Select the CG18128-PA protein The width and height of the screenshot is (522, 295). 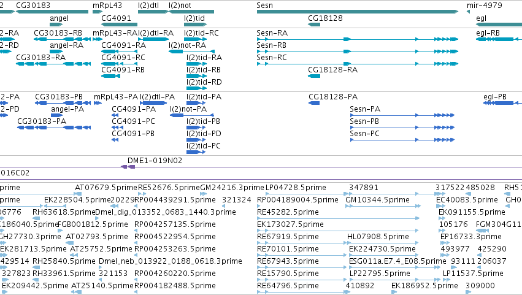coord(333,97)
